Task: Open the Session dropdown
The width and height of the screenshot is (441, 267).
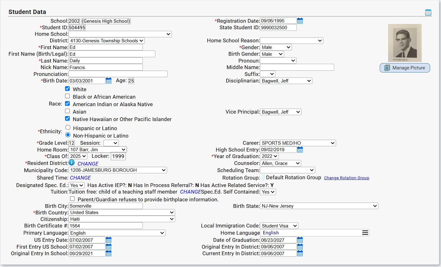Action: (111, 143)
